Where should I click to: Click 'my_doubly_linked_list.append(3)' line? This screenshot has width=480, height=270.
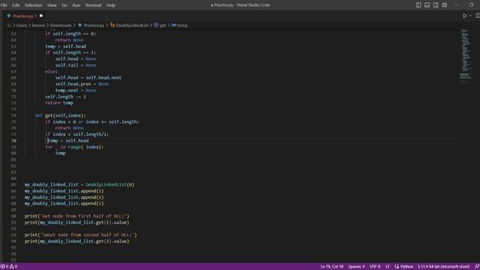coord(64,203)
